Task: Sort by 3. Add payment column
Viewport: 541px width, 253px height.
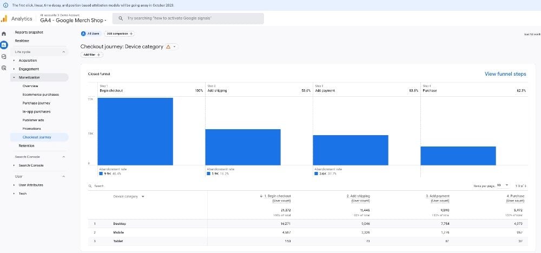Action: (438, 196)
